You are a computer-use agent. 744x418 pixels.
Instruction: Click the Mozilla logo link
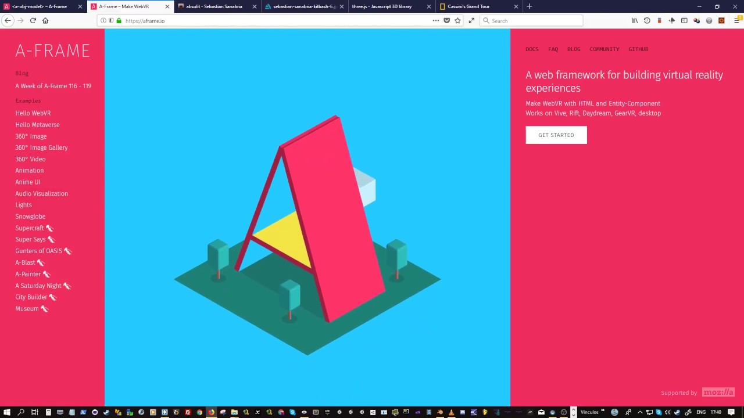tap(718, 392)
